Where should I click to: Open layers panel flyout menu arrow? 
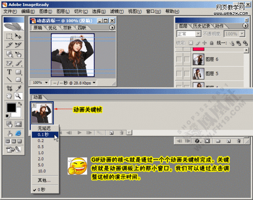(x=245, y=26)
